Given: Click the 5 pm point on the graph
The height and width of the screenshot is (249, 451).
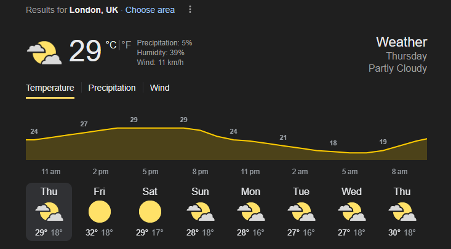Looking at the screenshot, I should [150, 128].
